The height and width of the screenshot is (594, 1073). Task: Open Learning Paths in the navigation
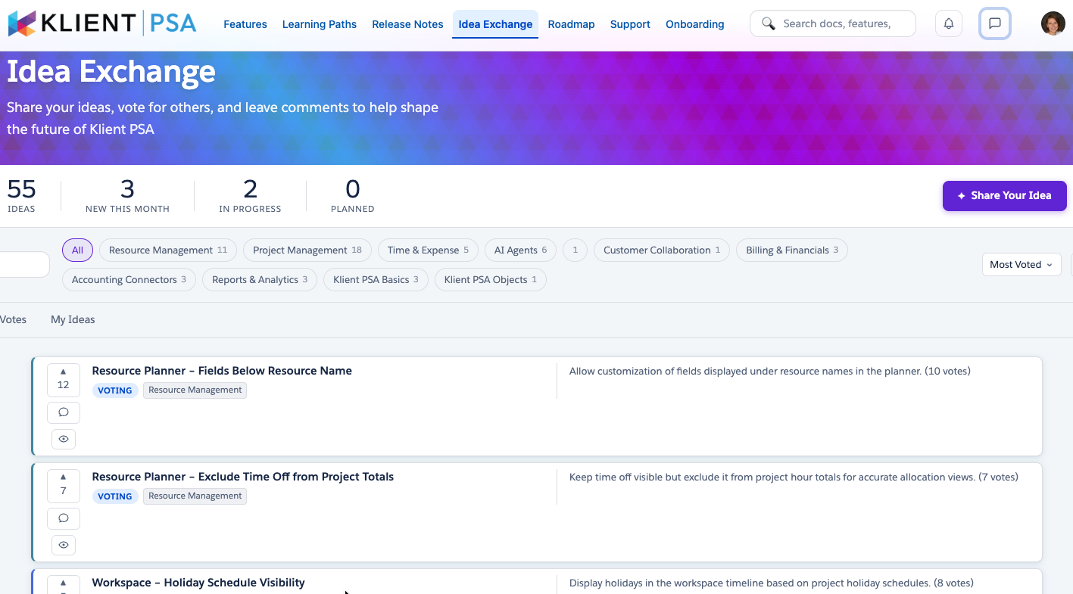tap(320, 24)
